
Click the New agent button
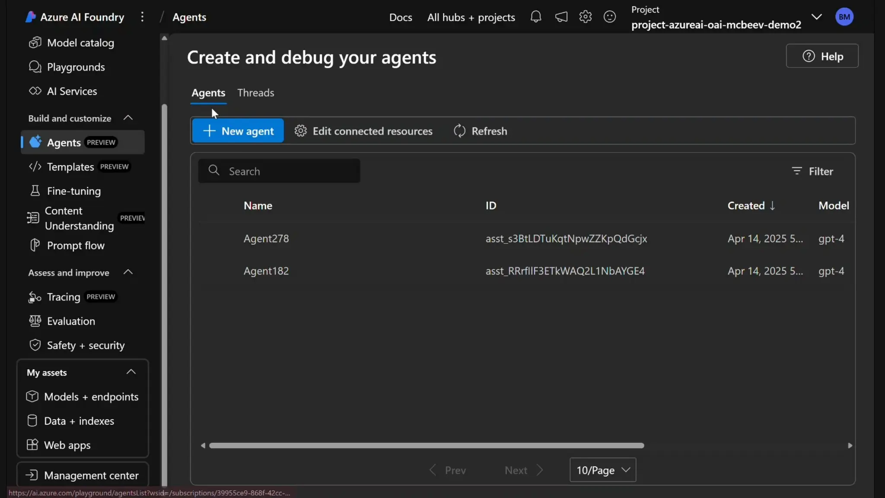coord(238,131)
